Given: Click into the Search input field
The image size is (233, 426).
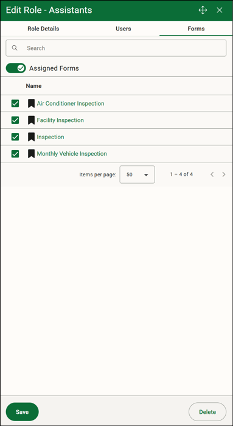Looking at the screenshot, I should point(116,48).
